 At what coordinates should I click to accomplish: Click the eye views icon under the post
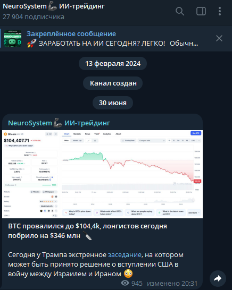125,283
